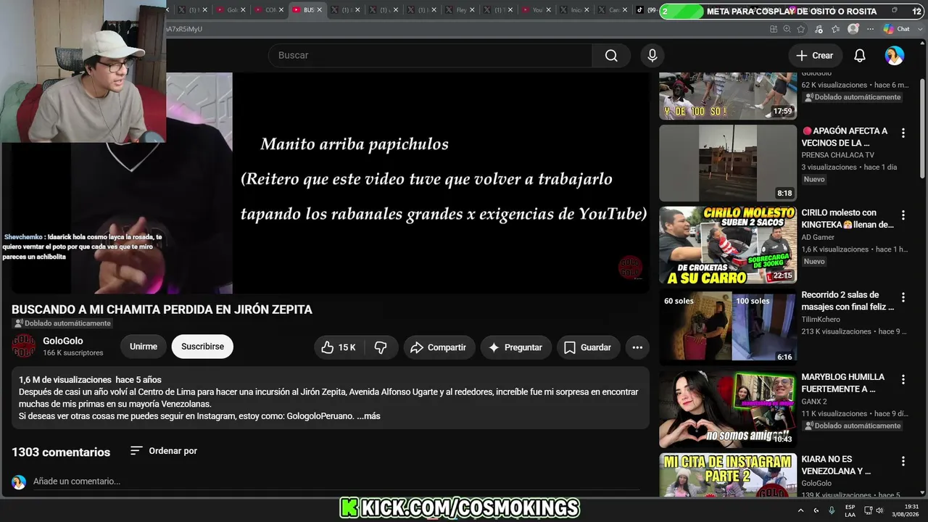The image size is (928, 522).
Task: Open the Recorrido 2 salas de masajes title
Action: coord(848,301)
